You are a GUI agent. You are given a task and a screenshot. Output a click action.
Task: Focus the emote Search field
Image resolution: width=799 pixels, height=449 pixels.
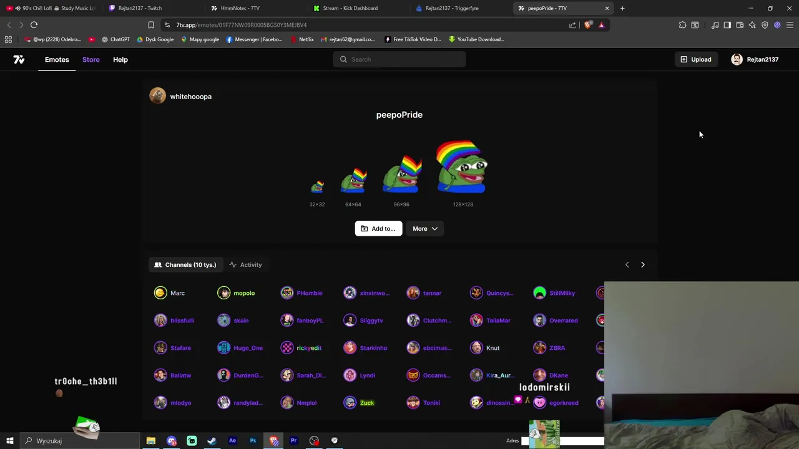(399, 59)
